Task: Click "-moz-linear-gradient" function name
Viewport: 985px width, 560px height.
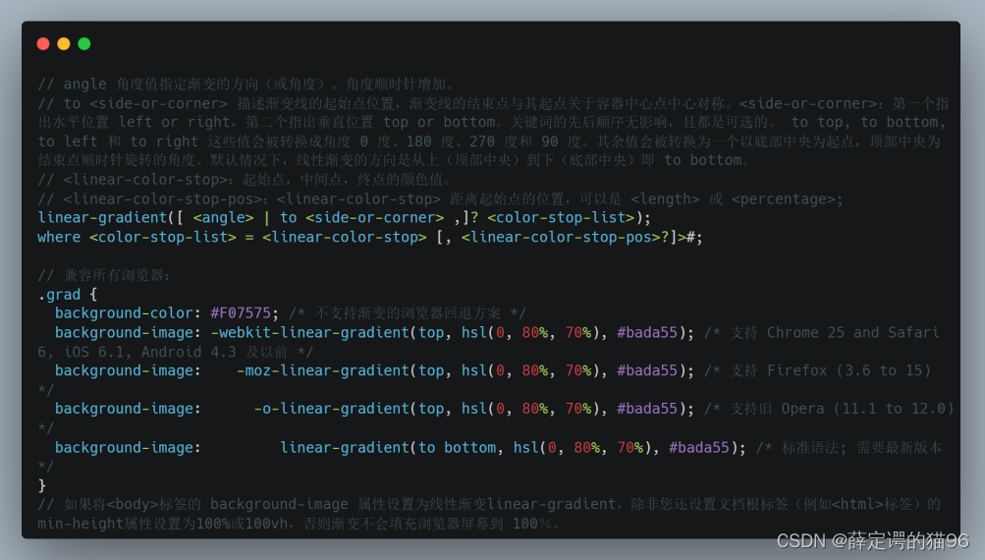Action: [323, 370]
